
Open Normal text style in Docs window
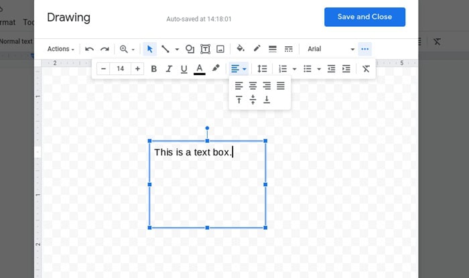16,42
